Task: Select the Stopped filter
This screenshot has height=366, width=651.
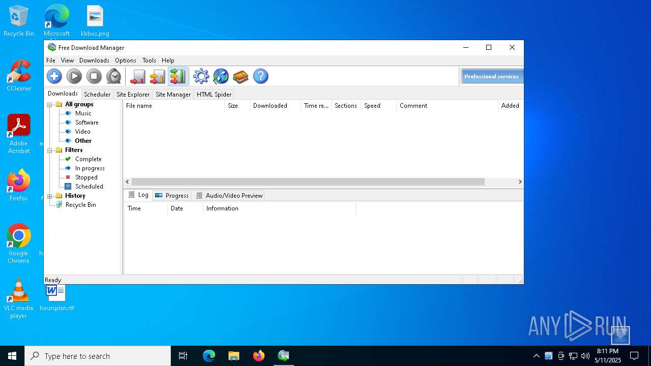Action: click(86, 177)
